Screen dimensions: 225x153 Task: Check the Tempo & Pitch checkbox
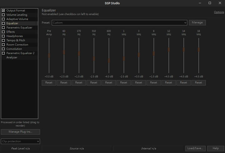[3, 40]
